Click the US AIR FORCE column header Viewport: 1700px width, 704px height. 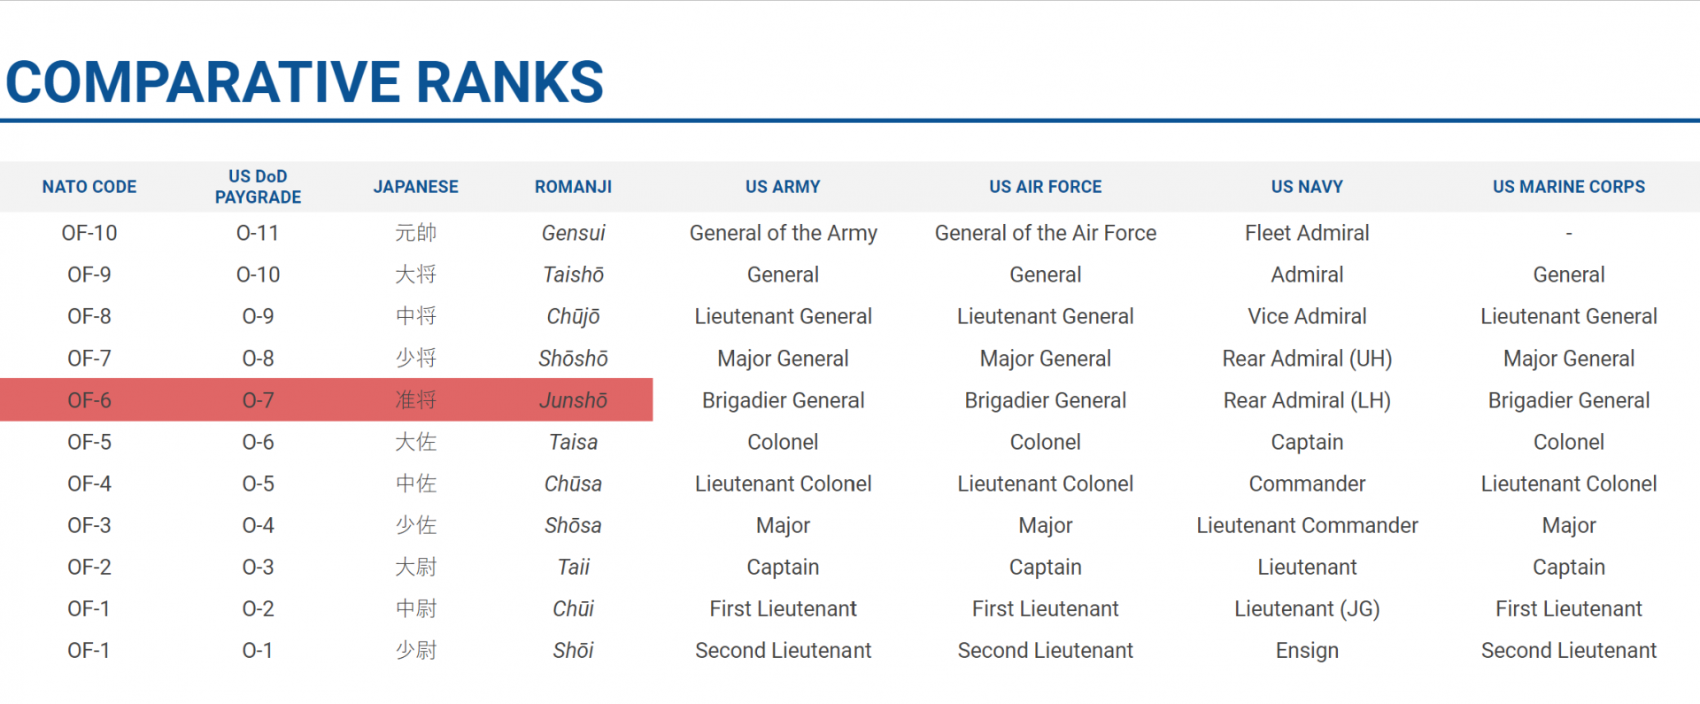pos(1045,187)
